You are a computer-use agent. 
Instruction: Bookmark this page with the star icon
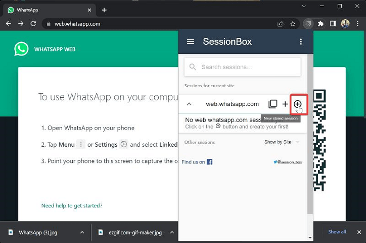click(293, 24)
